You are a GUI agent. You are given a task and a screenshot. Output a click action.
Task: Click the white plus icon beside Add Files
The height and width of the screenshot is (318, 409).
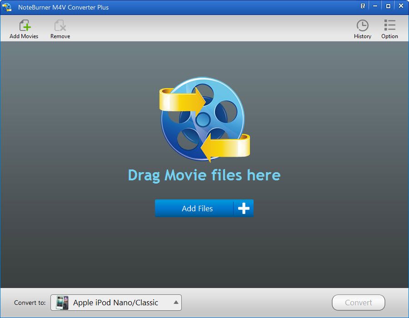tap(244, 208)
